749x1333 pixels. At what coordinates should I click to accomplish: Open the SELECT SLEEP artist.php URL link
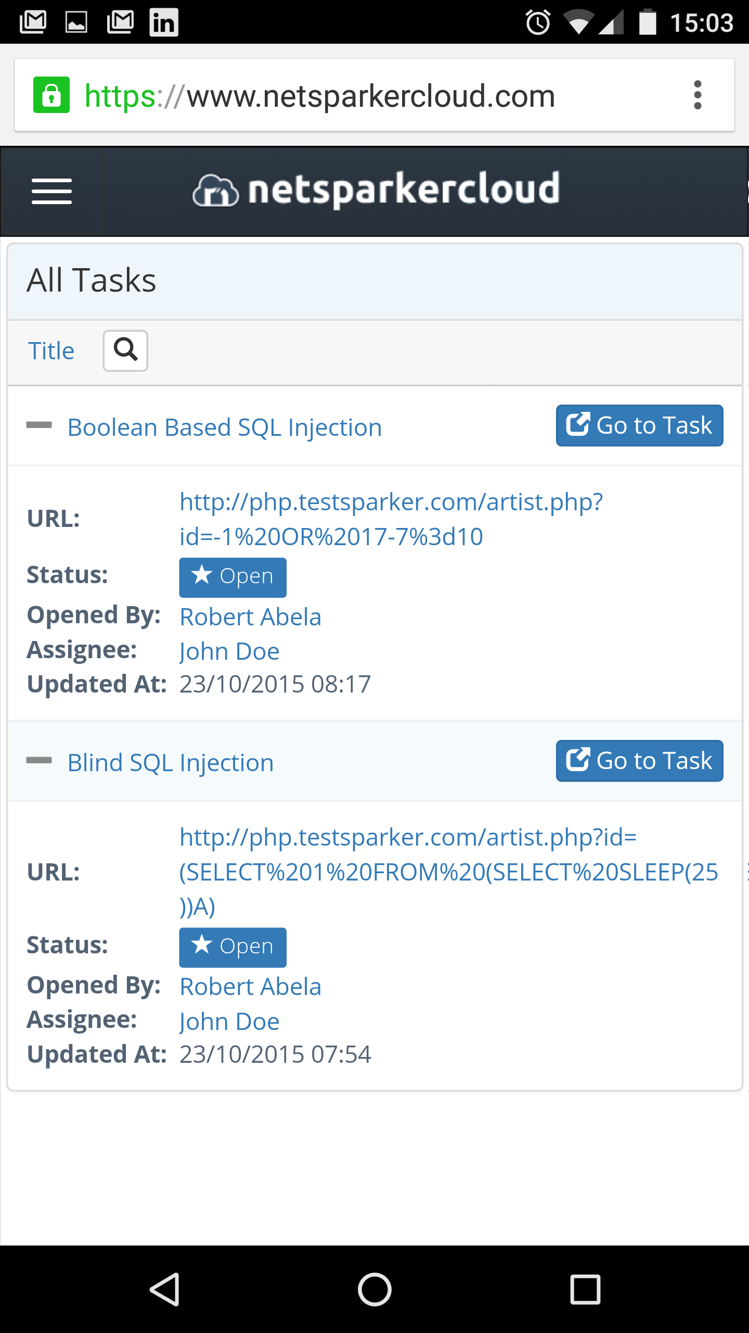tap(449, 872)
